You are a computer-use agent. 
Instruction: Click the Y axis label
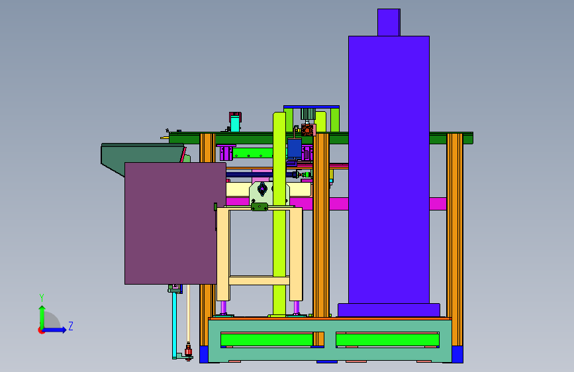42,298
